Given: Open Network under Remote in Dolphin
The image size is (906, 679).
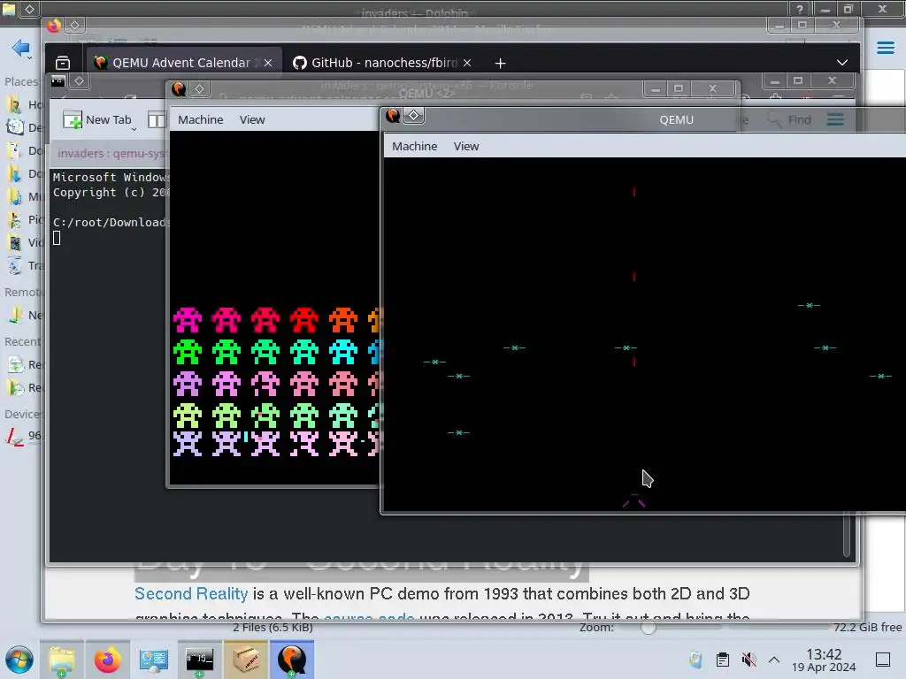Looking at the screenshot, I should (x=23, y=316).
